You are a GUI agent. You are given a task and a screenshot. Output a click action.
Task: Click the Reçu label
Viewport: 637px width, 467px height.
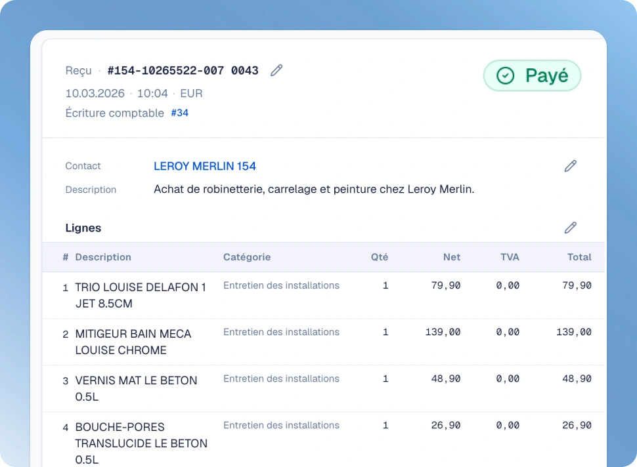click(78, 71)
